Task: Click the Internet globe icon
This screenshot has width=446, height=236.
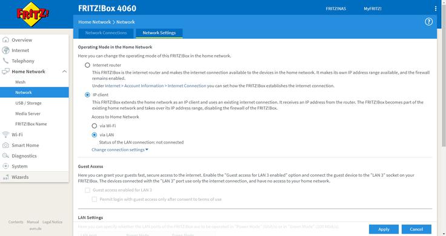Action: pos(5,50)
